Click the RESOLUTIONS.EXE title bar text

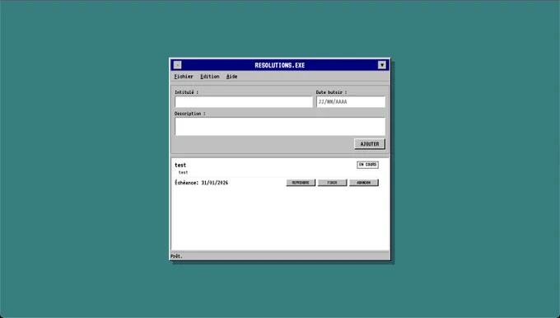280,65
